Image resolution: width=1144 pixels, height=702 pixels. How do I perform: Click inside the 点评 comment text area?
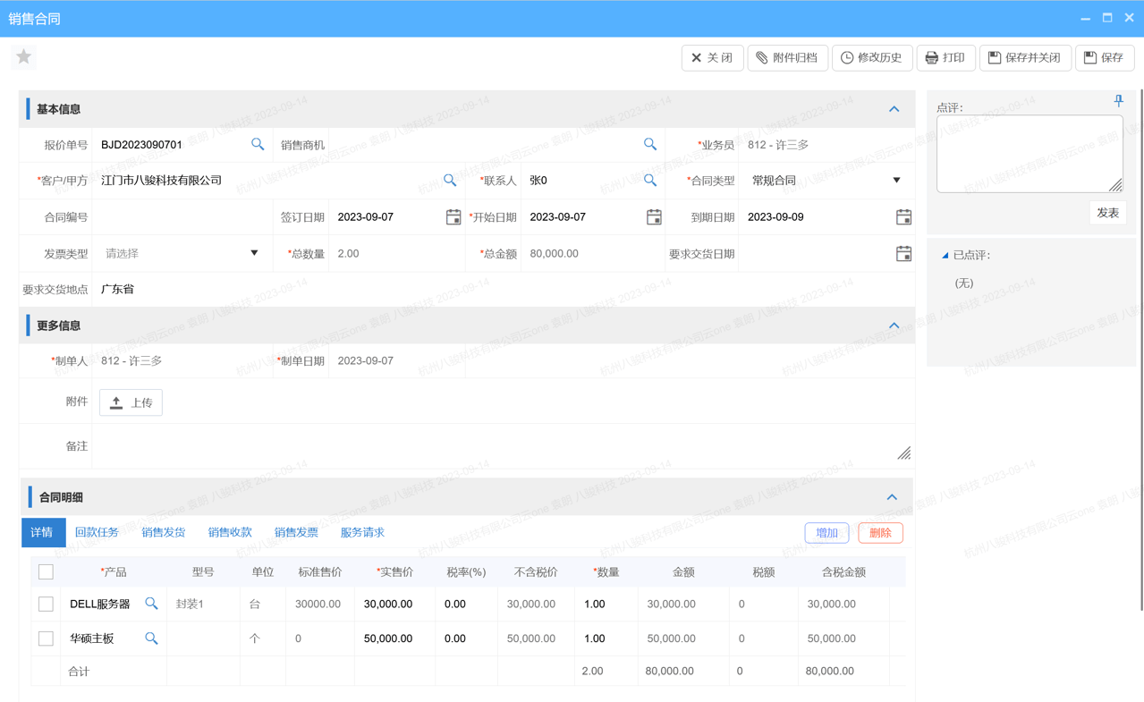pyautogui.click(x=1029, y=152)
